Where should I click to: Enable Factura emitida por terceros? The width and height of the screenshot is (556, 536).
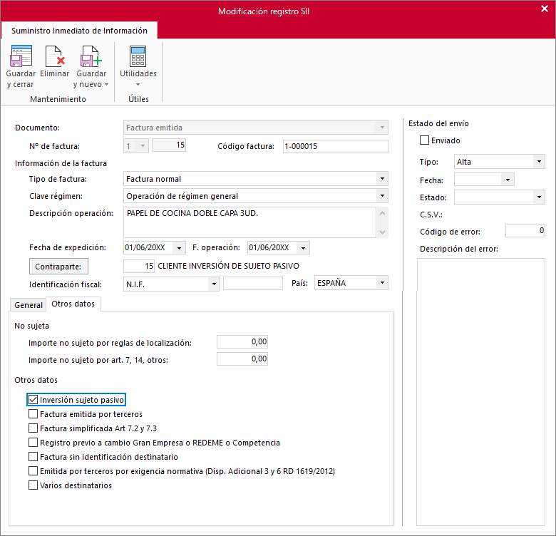coord(34,413)
